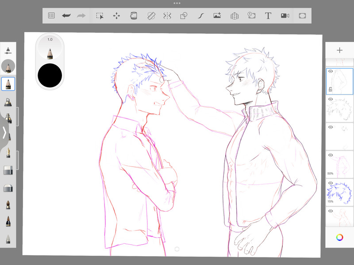
Task: Hide the selected top layer via eye
Action: pos(331,71)
